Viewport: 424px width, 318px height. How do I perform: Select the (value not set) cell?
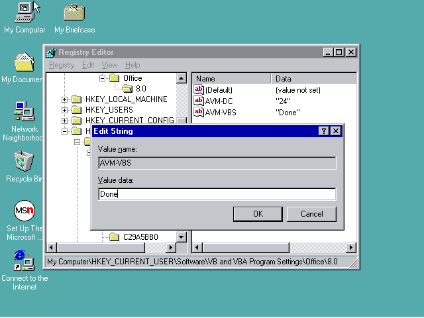pyautogui.click(x=298, y=90)
